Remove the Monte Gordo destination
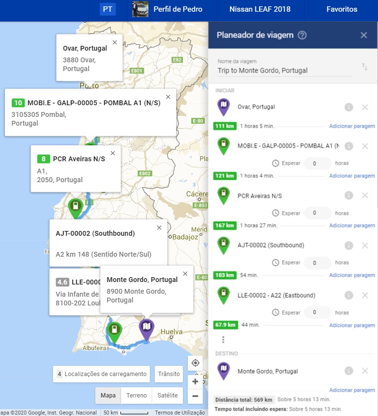 click(365, 371)
